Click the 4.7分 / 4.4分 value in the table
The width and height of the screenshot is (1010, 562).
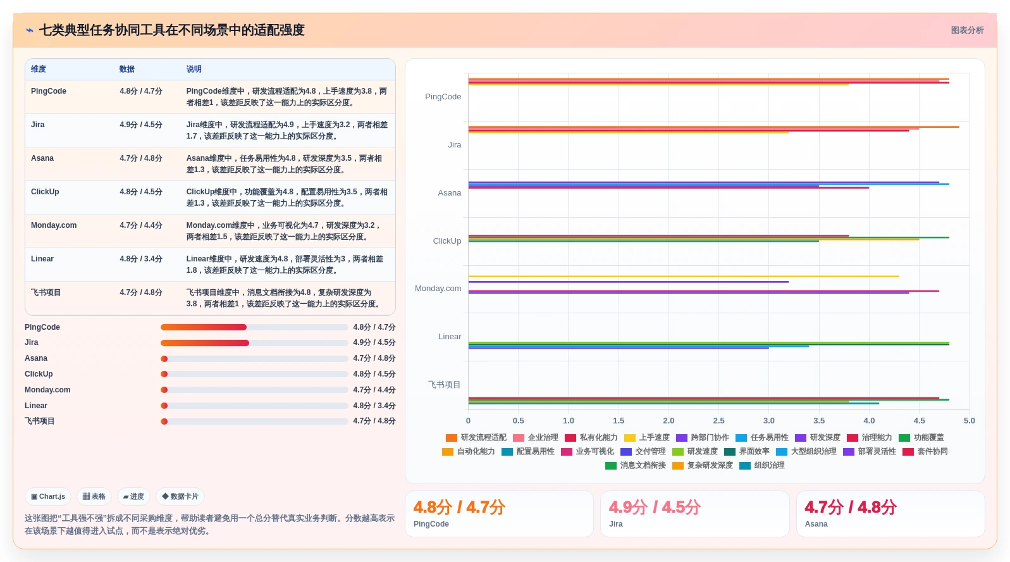[141, 225]
